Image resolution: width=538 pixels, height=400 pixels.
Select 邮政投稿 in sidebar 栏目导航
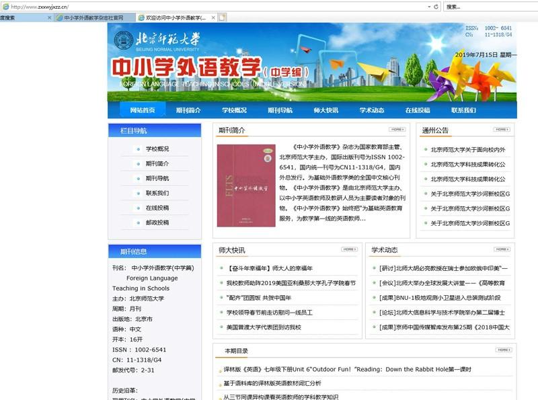coord(157,223)
